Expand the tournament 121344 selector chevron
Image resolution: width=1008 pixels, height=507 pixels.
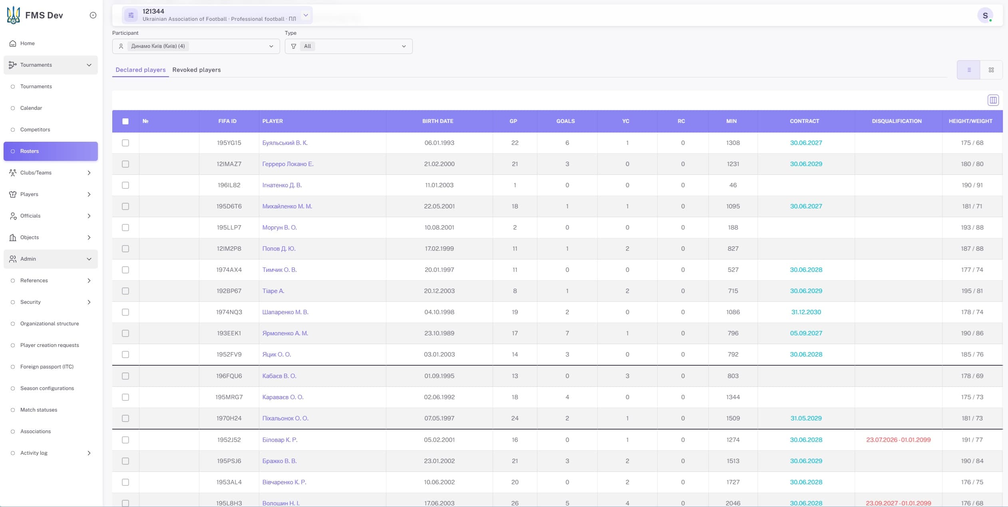tap(306, 15)
